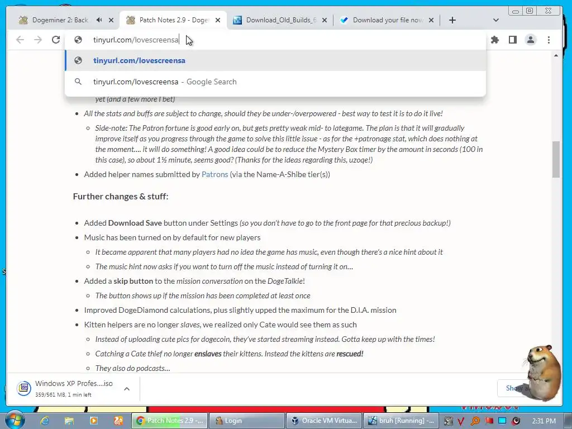Mute the Dogeminer 2 tab audio icon
572x429 pixels.
pyautogui.click(x=99, y=20)
